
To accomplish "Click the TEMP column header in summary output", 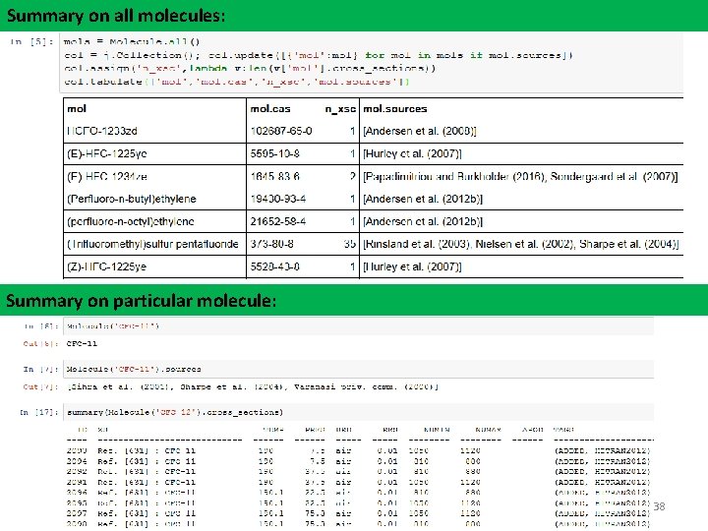I will tap(273, 430).
